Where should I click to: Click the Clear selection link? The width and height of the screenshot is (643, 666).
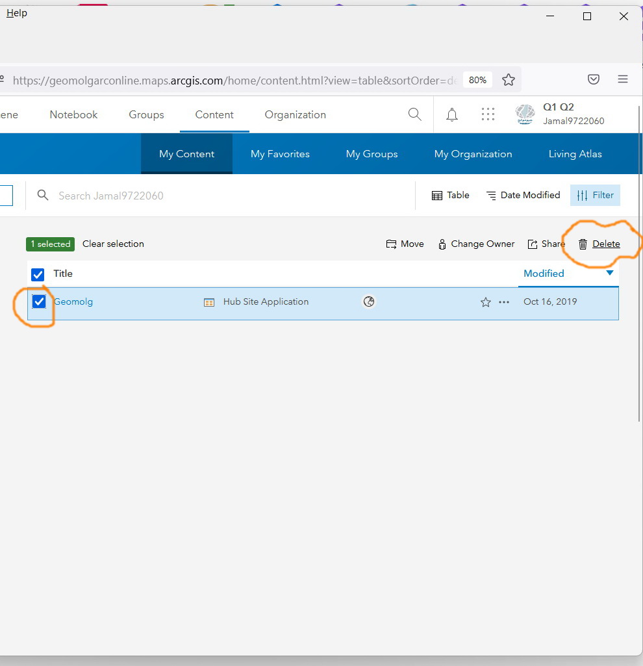[113, 244]
